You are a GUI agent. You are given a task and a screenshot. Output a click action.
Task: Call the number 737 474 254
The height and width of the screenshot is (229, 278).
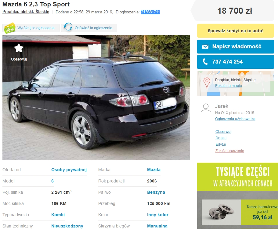pyautogui.click(x=236, y=62)
